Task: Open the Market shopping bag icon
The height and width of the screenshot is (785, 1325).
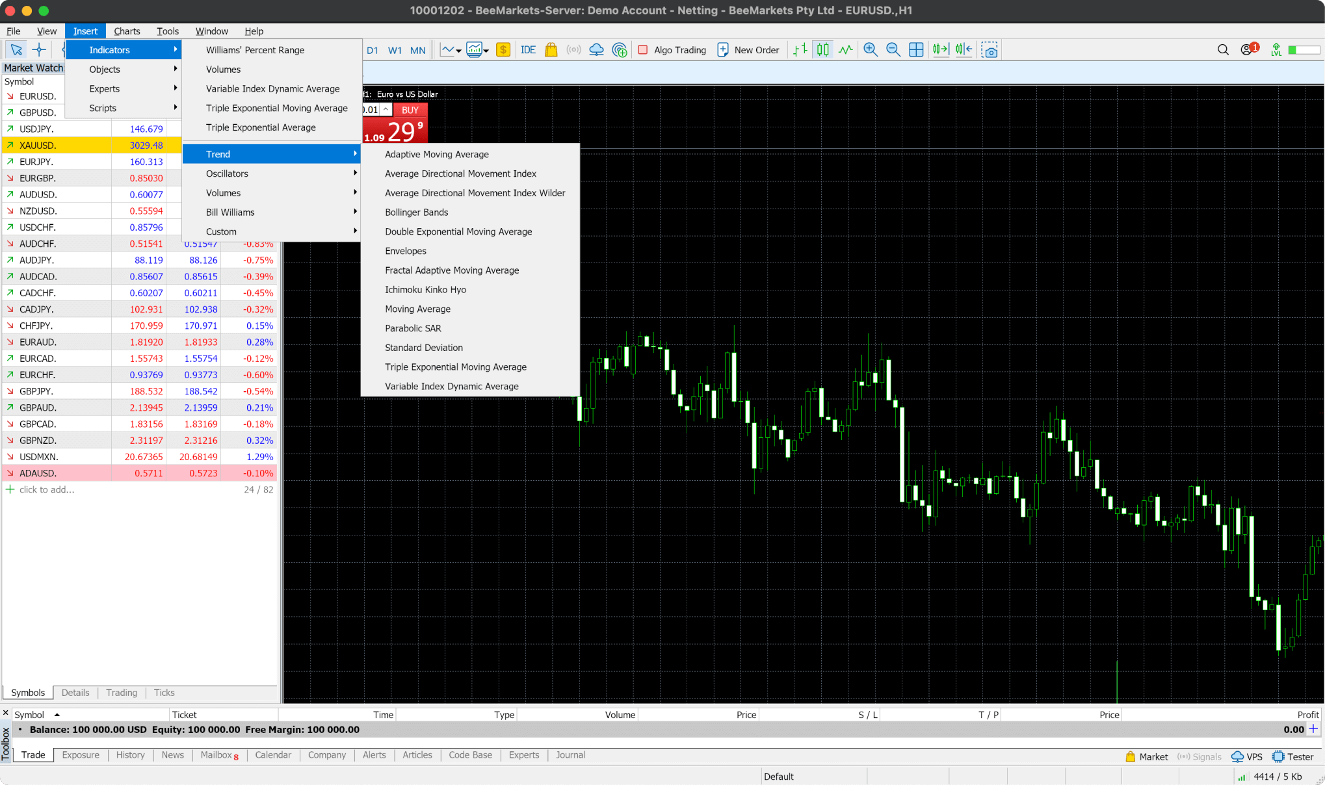Action: click(x=551, y=49)
